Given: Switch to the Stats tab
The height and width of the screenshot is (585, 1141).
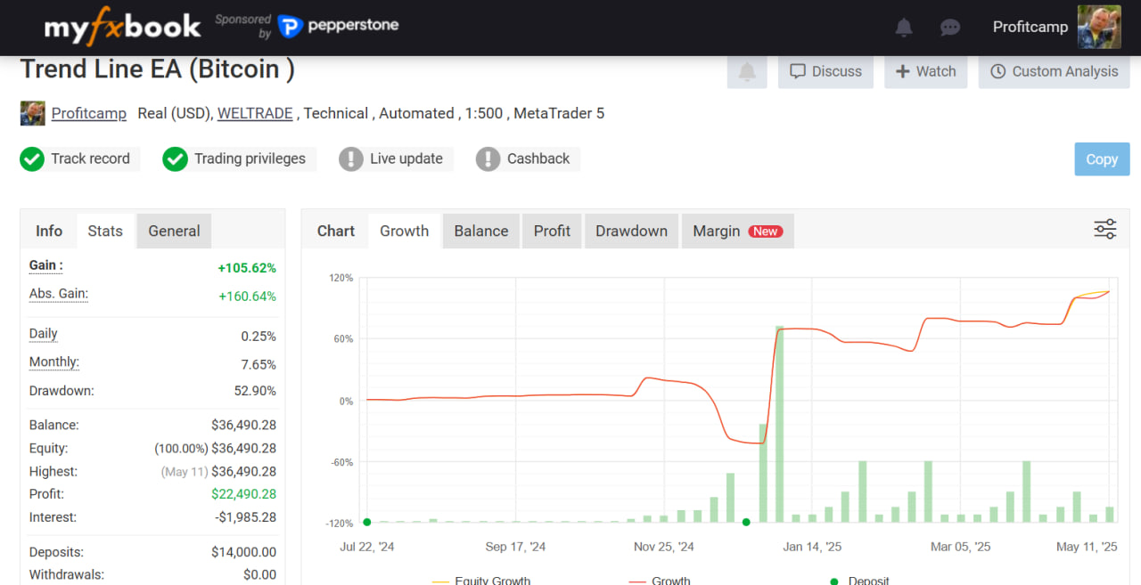Looking at the screenshot, I should (105, 231).
